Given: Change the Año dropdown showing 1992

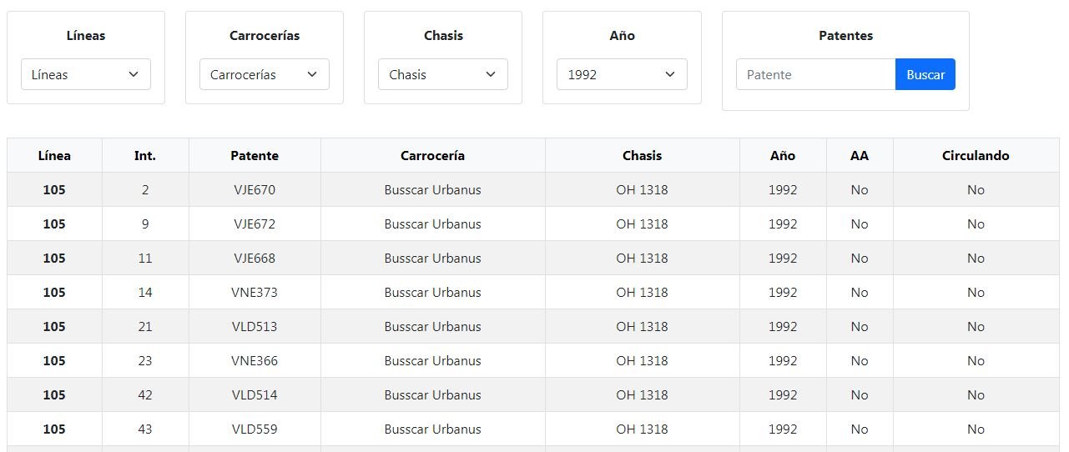Looking at the screenshot, I should pyautogui.click(x=622, y=74).
